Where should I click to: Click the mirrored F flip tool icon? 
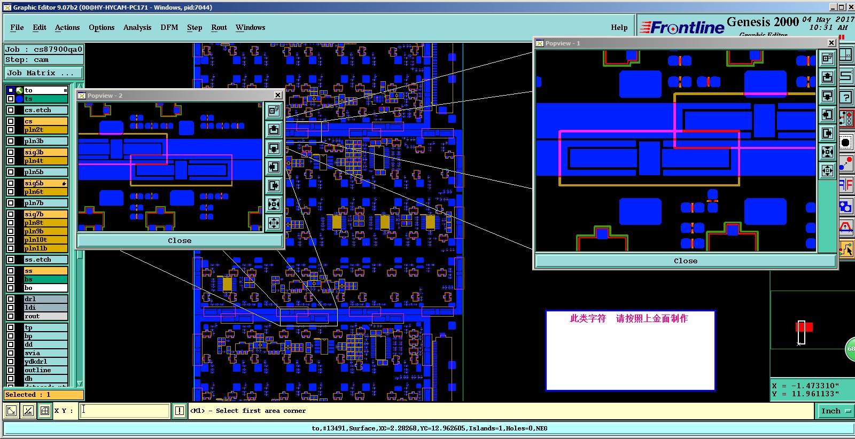coord(846,185)
